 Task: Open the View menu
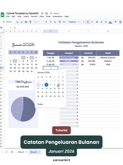(19, 16)
